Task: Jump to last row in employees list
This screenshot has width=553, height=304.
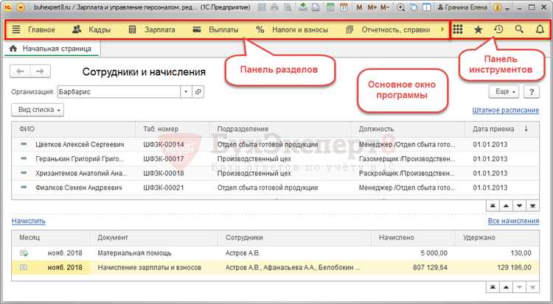Action: click(533, 205)
